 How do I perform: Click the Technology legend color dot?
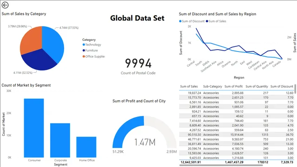tap(84, 45)
